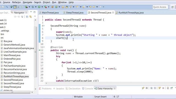Click the export arrow icon in Data Hierarchy toolbar

pos(171,88)
